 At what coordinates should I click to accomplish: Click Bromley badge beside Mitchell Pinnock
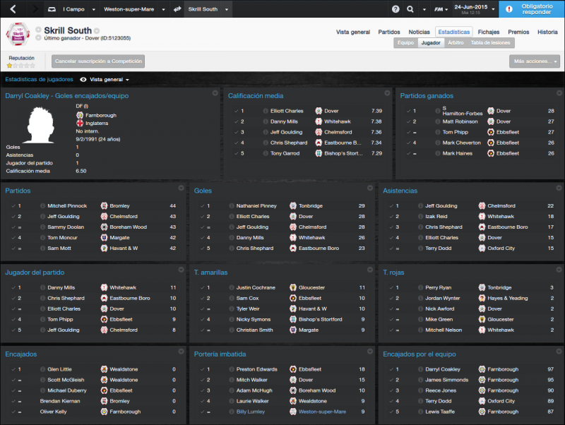coord(104,205)
